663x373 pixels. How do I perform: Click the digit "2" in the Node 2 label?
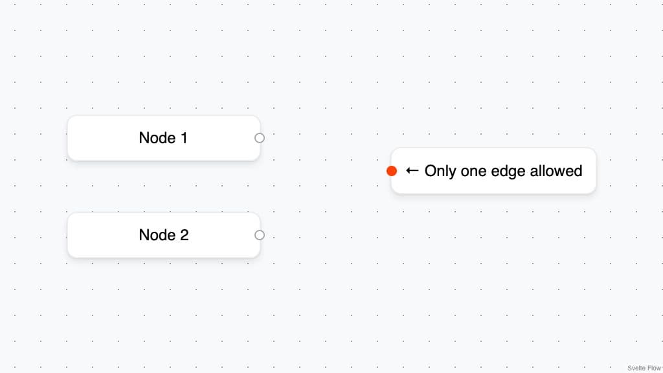[x=184, y=235]
